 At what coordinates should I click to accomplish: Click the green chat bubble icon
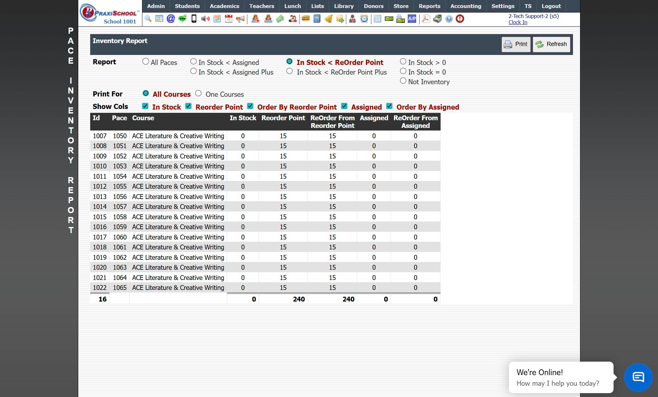click(x=182, y=19)
